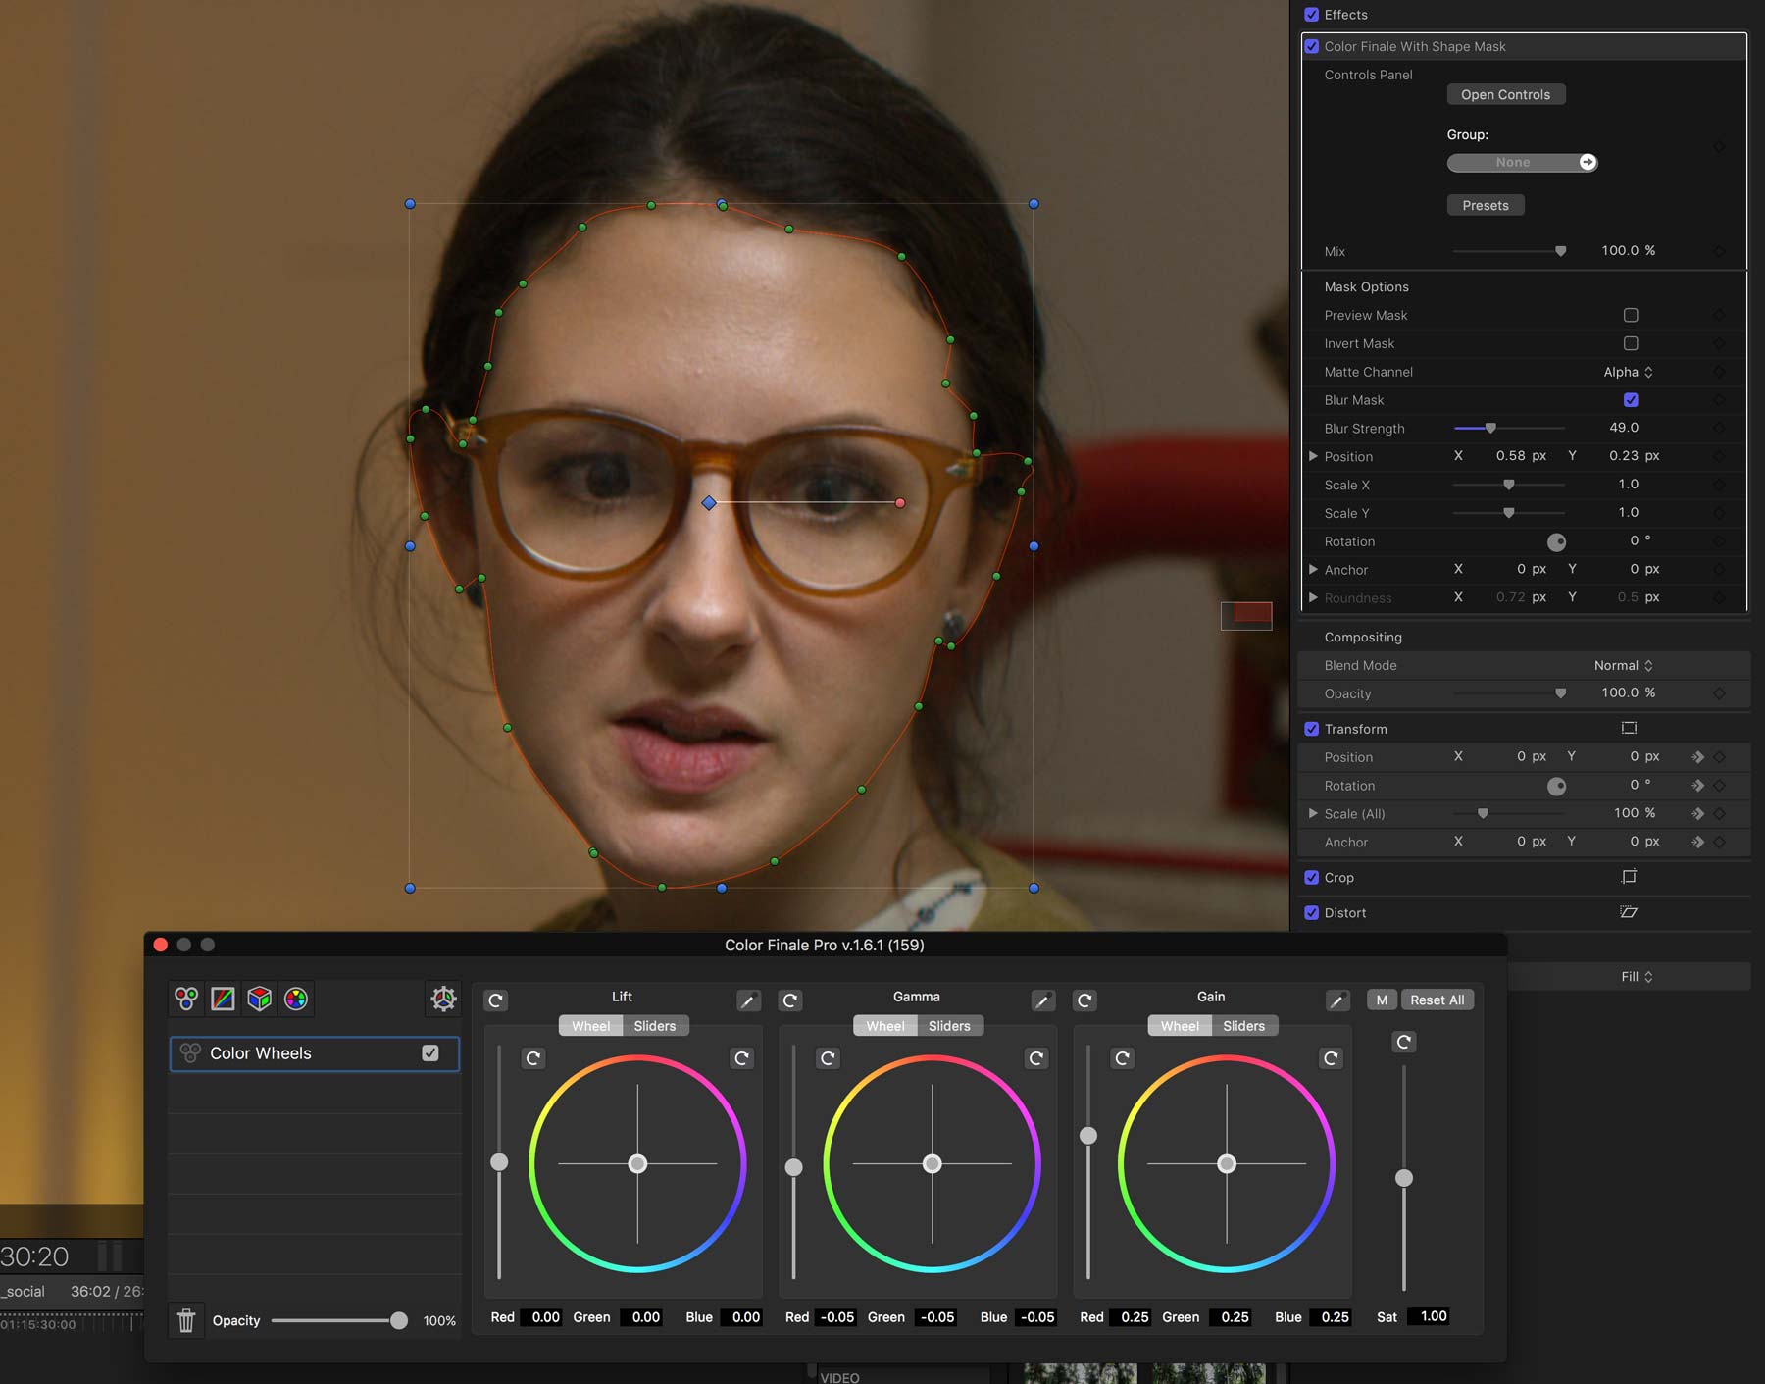Delete layer with trash icon
The image size is (1765, 1384).
click(x=186, y=1320)
